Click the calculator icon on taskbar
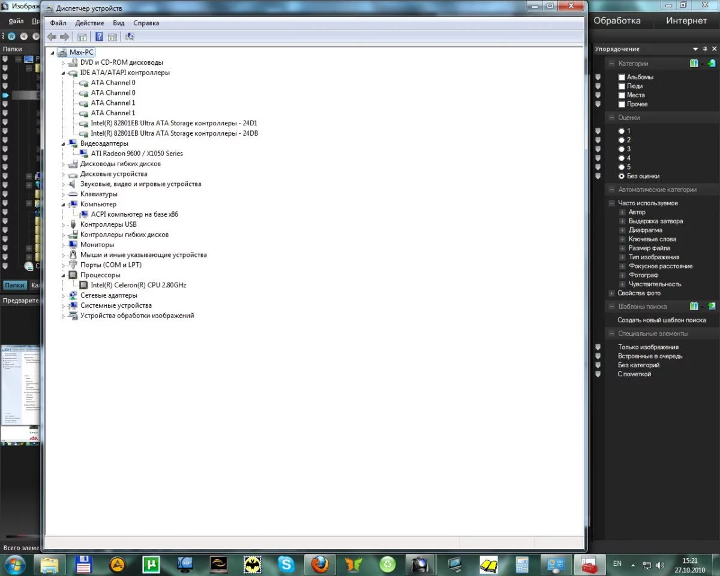The image size is (720, 576). [522, 564]
